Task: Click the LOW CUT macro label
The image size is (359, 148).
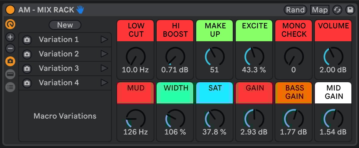Action: tap(135, 31)
